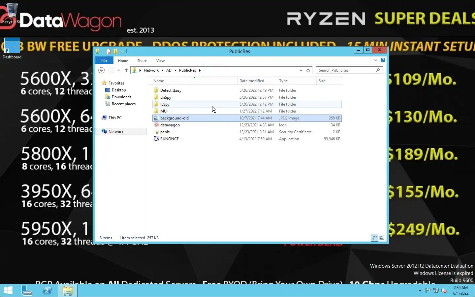The image size is (475, 297).
Task: Refresh the PublicRes folder view
Action: [x=308, y=70]
